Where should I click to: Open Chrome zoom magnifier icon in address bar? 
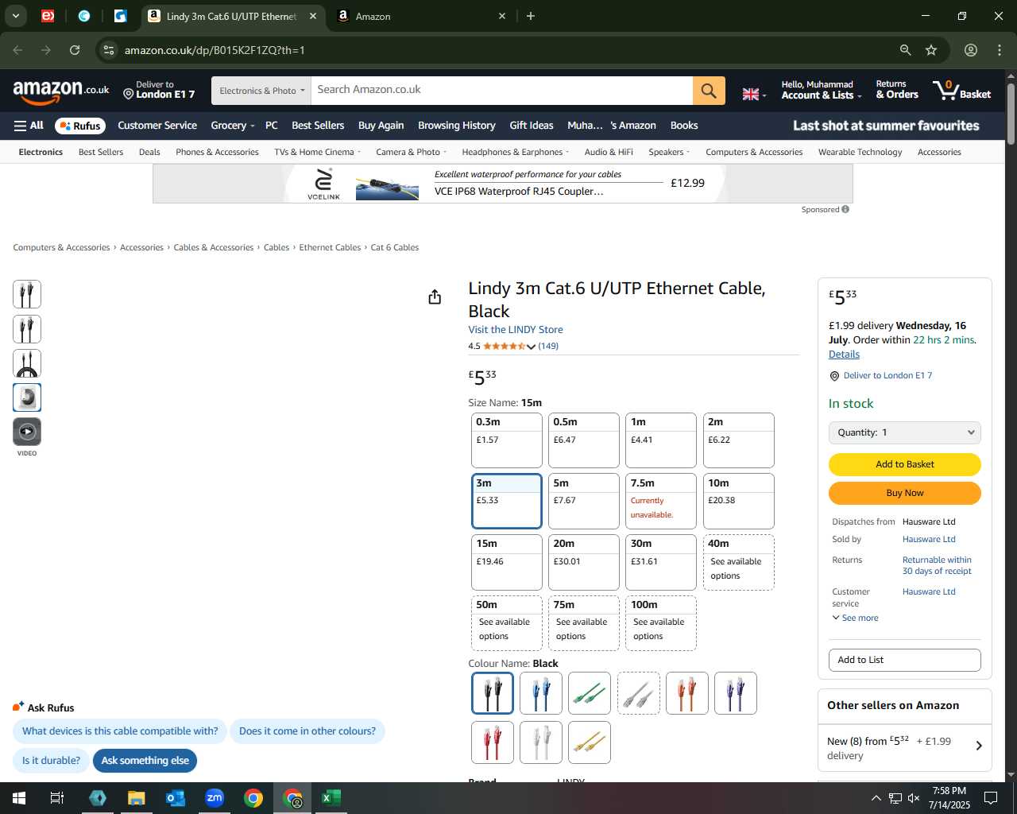click(x=905, y=50)
